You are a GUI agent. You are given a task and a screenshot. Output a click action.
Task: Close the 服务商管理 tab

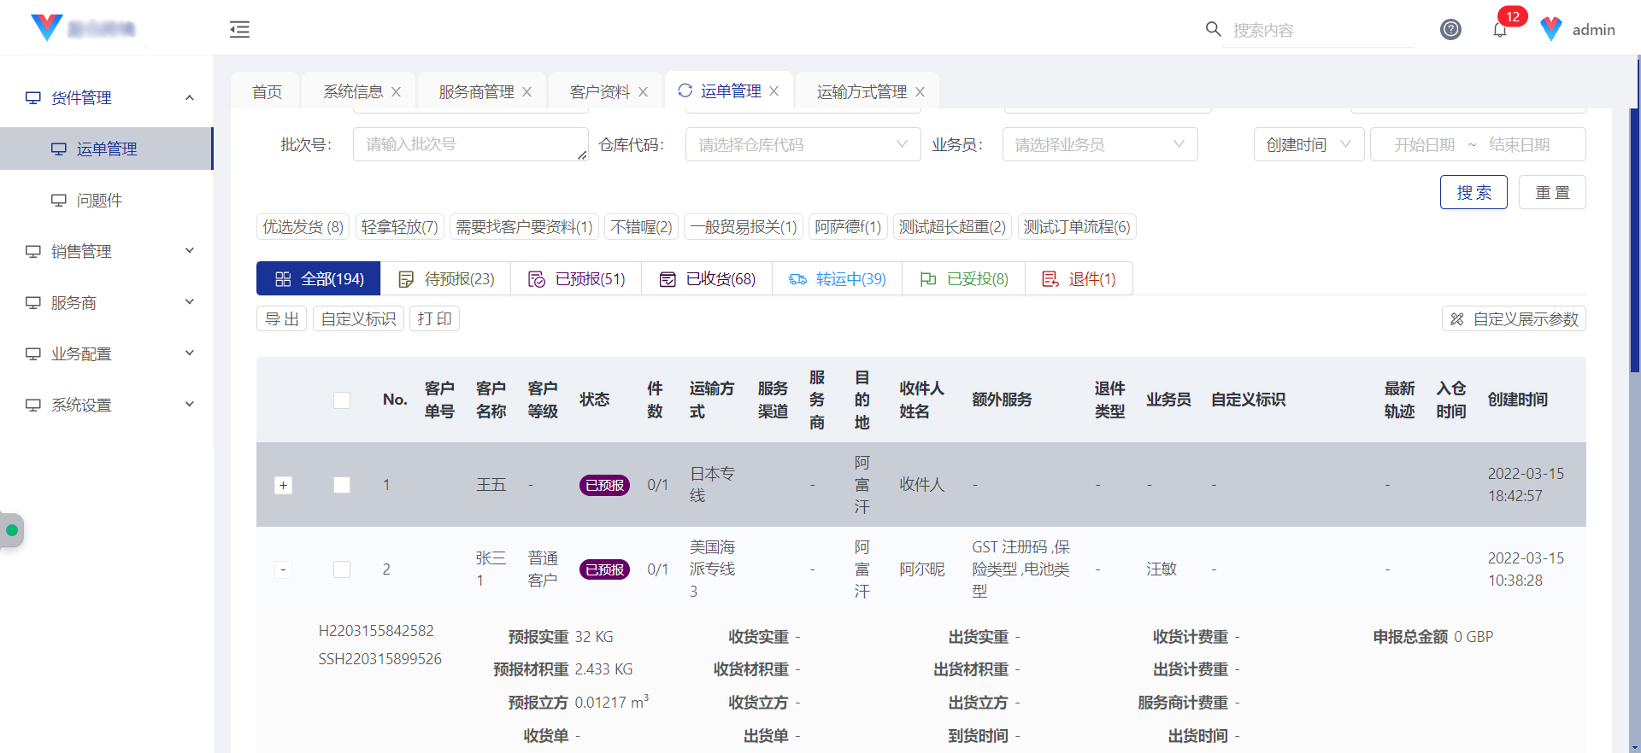pos(526,91)
